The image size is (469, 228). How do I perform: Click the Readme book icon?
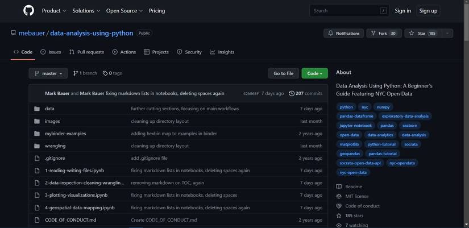(x=339, y=186)
